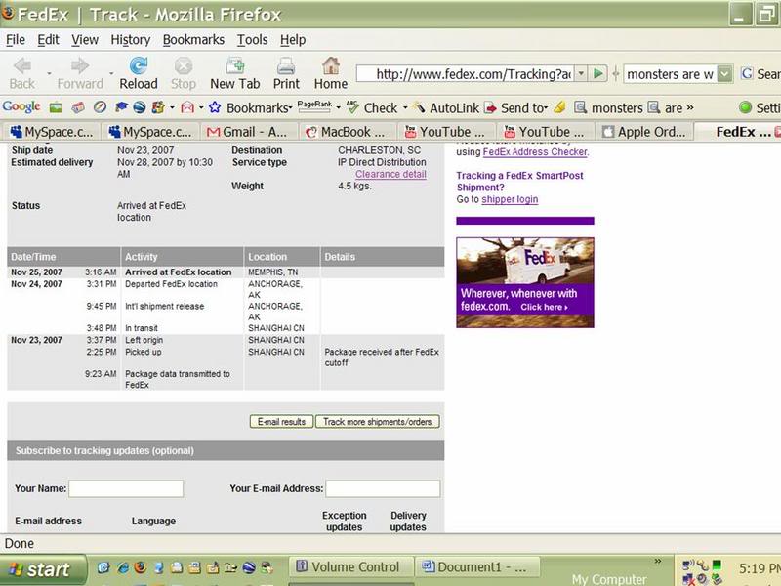Switch to the MacBook tab
781x586 pixels.
[x=348, y=132]
